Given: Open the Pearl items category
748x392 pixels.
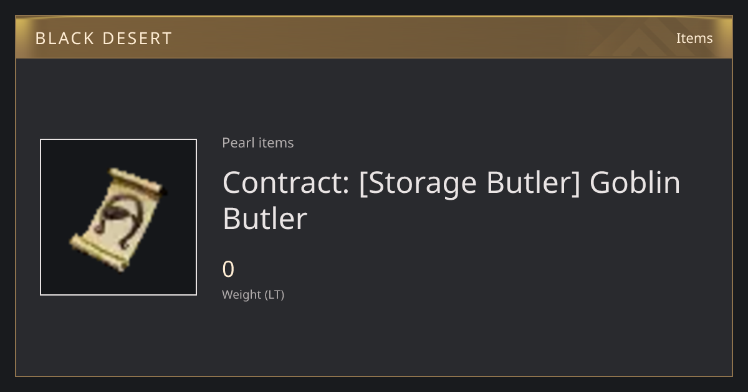Looking at the screenshot, I should [257, 142].
